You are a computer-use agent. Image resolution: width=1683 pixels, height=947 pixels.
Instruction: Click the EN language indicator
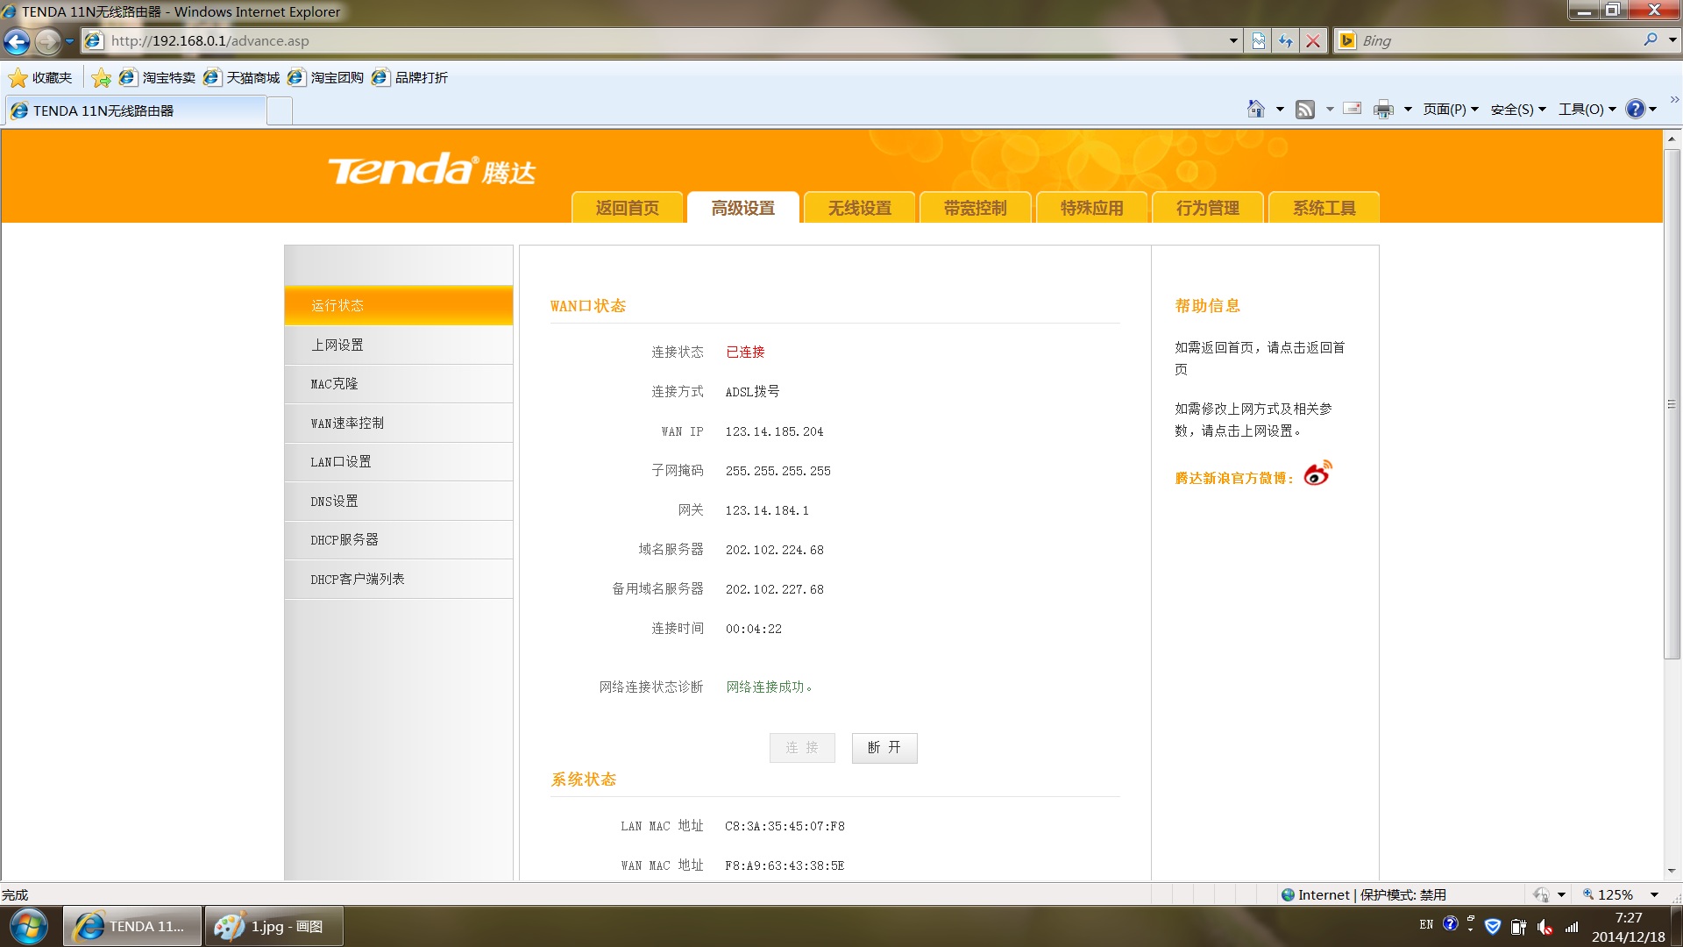point(1426,924)
